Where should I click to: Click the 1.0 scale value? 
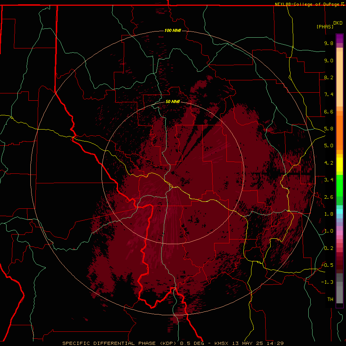coord(329,231)
